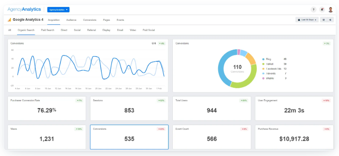Switch to the Acquisition tab

(54, 20)
